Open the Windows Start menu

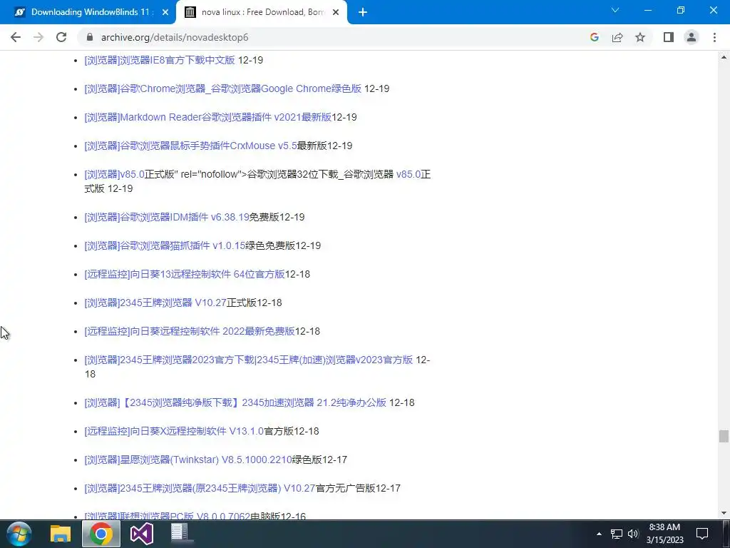pyautogui.click(x=19, y=534)
